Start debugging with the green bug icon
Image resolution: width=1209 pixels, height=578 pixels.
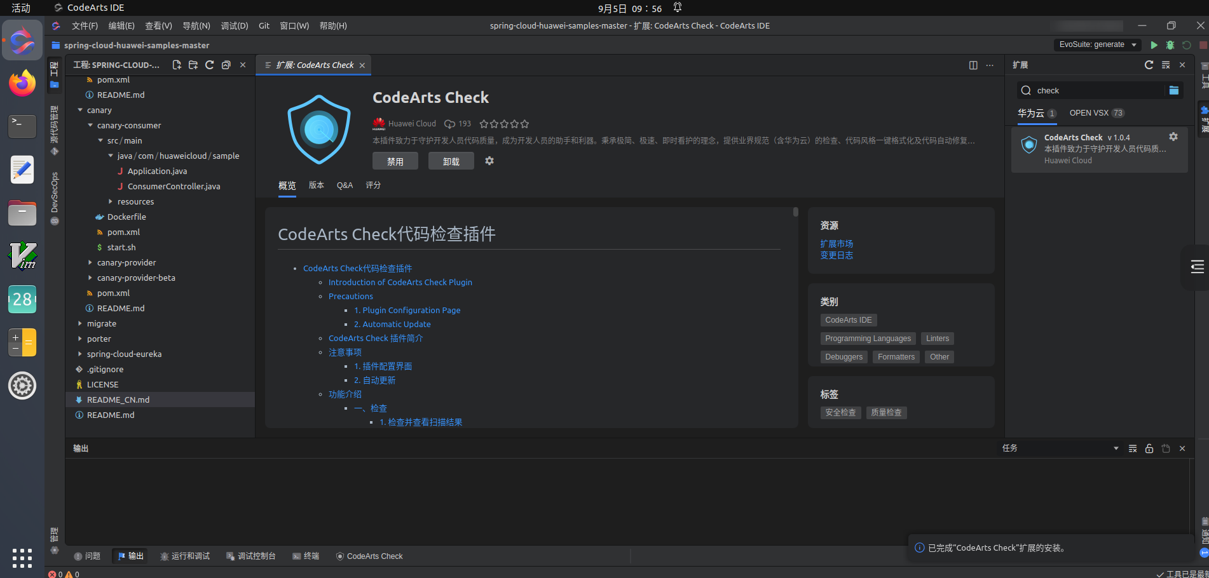click(1170, 45)
